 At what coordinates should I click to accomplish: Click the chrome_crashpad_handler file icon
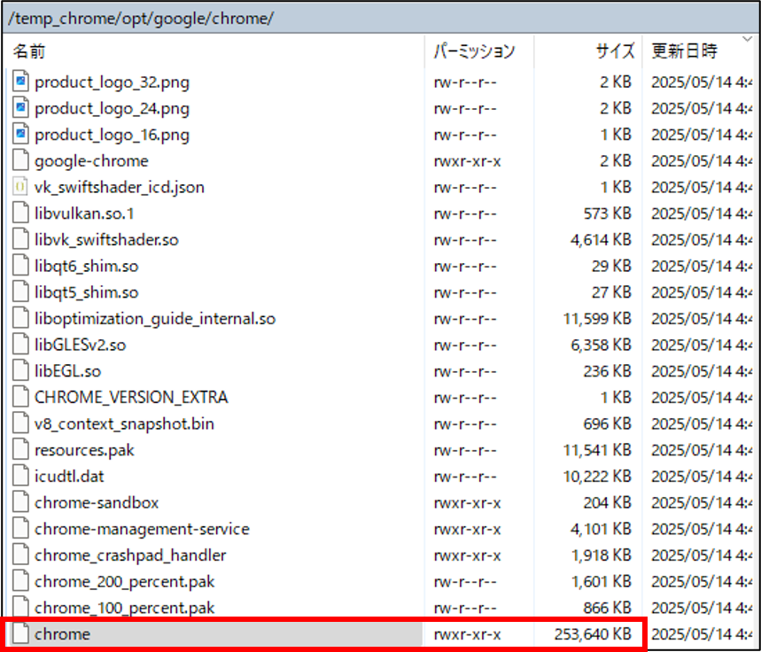tap(20, 555)
